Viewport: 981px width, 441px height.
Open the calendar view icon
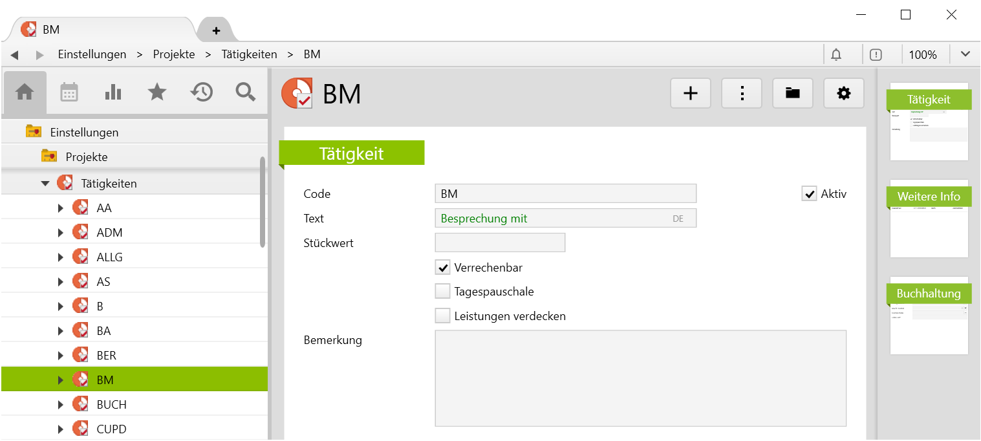(x=69, y=92)
